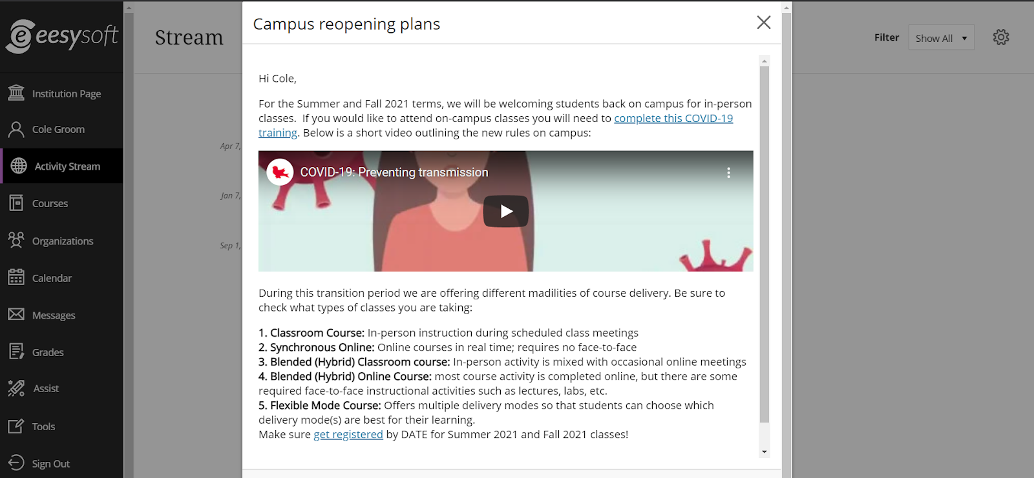Screen dimensions: 1034x478
Task: Click the 'Hi Cole,' greeting text
Action: pos(277,79)
